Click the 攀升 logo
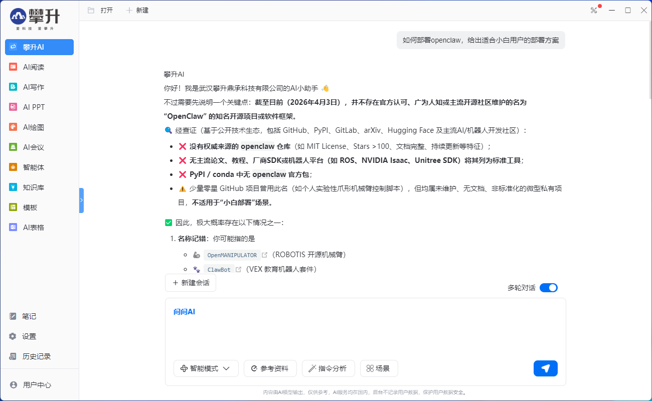This screenshot has width=652, height=401. click(x=35, y=18)
